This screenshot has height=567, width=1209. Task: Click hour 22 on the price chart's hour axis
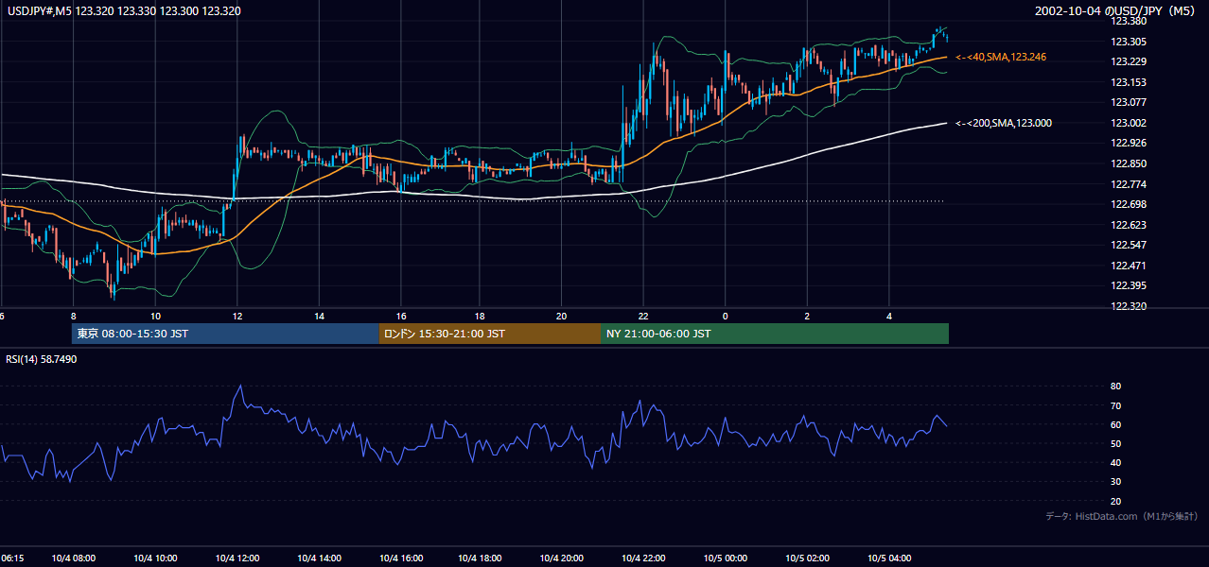click(x=644, y=316)
